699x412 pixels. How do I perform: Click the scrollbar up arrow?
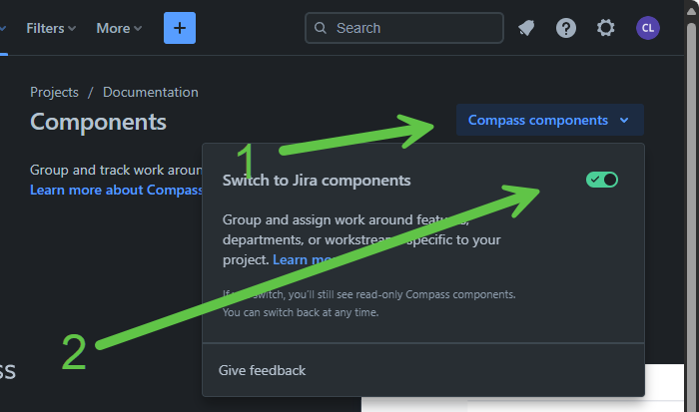(691, 11)
